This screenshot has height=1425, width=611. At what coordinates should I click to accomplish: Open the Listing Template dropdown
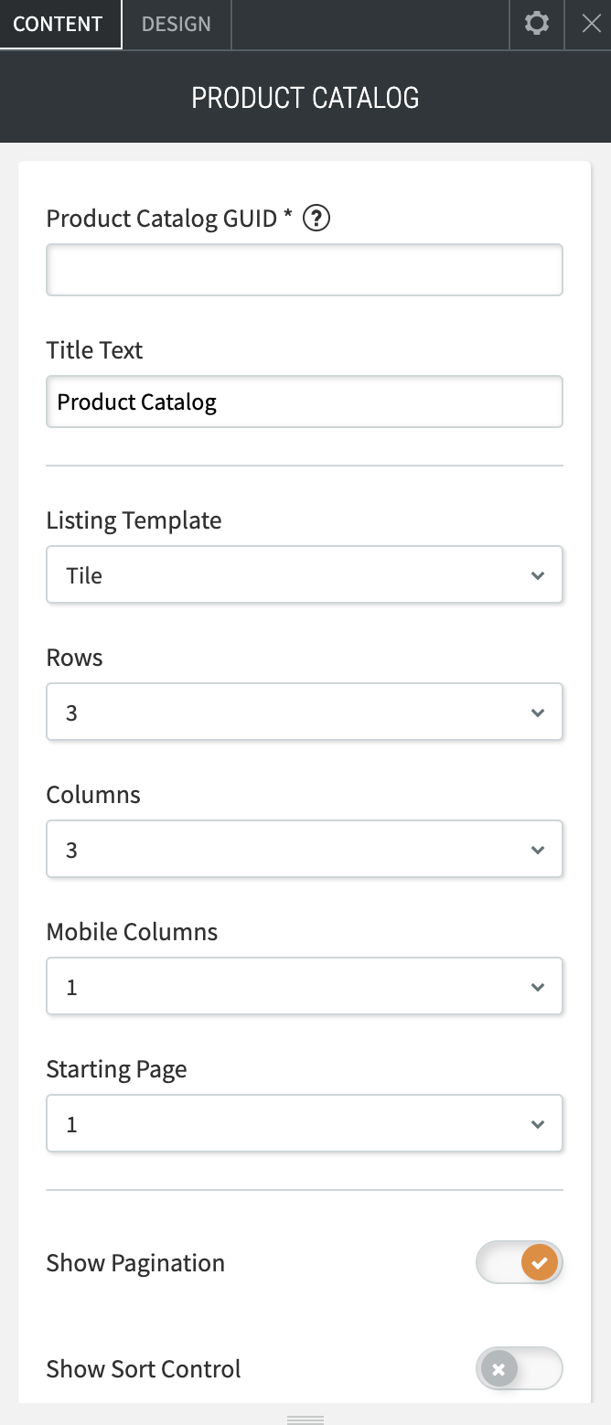[305, 575]
